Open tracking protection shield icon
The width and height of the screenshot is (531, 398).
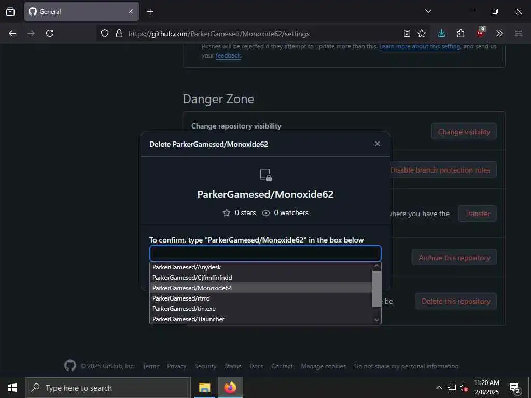click(105, 34)
